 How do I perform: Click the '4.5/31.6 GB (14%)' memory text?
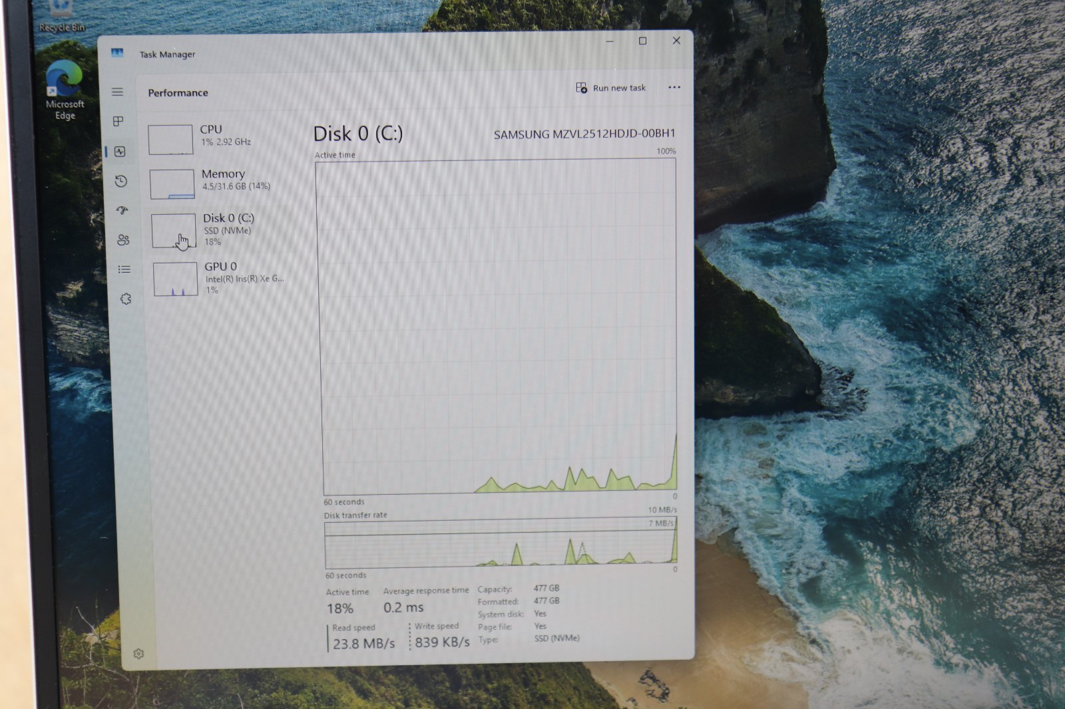click(236, 186)
